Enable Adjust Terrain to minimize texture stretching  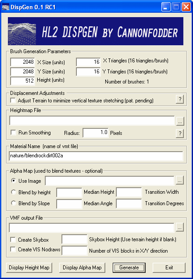pyautogui.click(x=13, y=101)
